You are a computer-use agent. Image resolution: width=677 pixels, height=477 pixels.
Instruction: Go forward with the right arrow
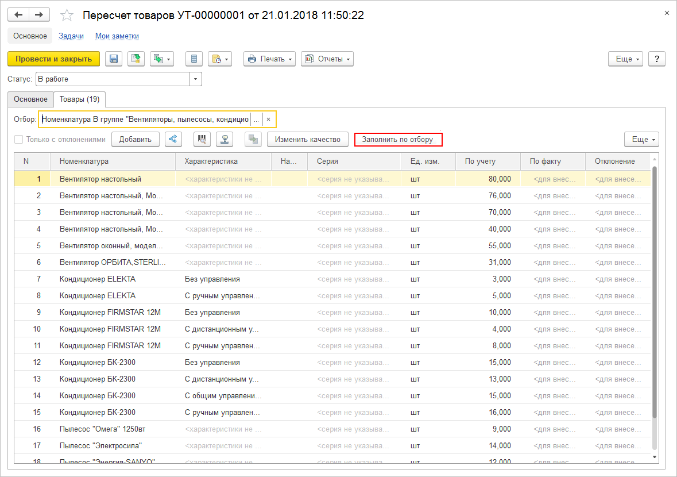39,15
